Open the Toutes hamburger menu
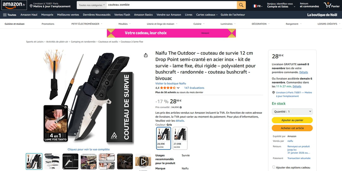This screenshot has width=342, height=171. [x=9, y=15]
